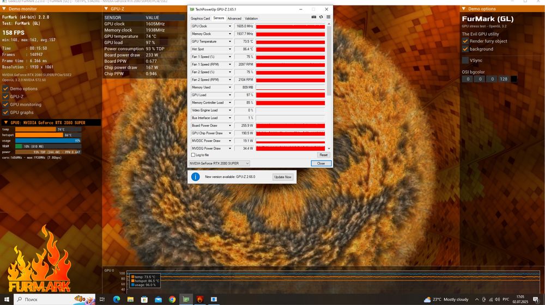This screenshot has width=545, height=305.
Task: Switch to GPU-Z taskbar icon
Action: [x=186, y=299]
